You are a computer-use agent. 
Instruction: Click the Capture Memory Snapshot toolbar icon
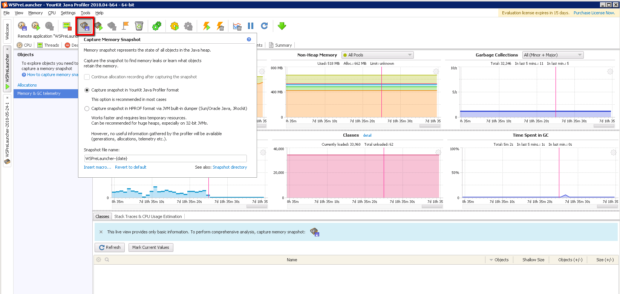[84, 26]
